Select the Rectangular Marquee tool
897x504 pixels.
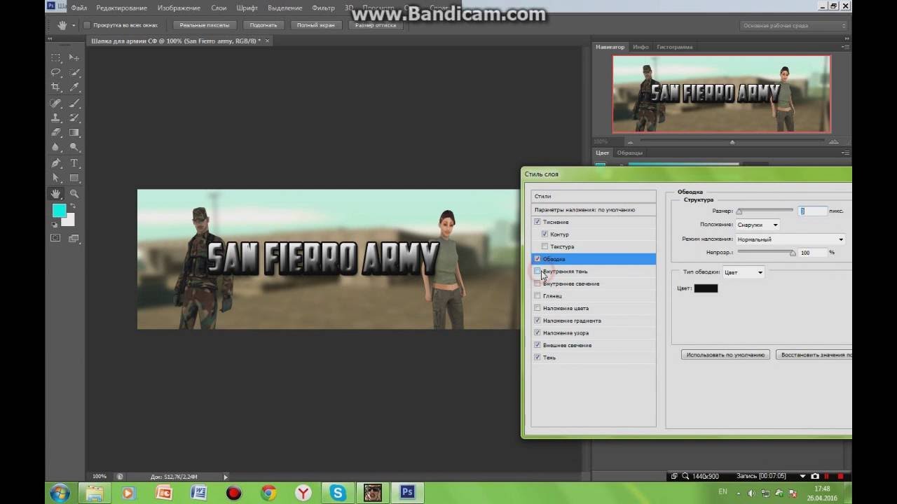[x=56, y=57]
